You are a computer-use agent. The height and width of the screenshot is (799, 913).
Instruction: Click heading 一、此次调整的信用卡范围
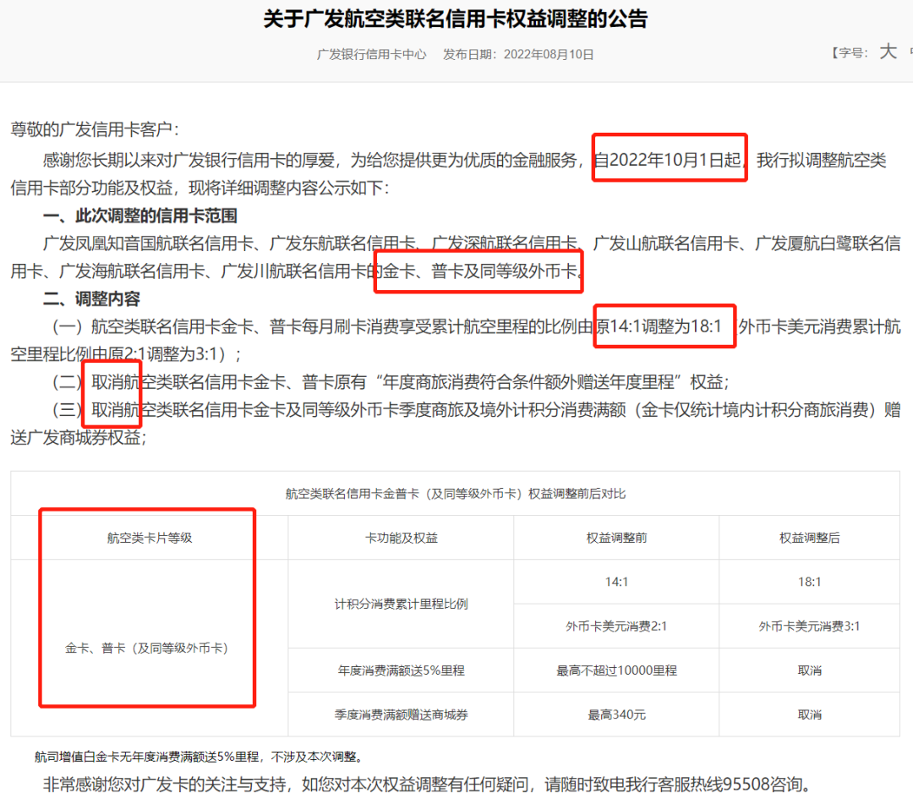coord(140,216)
